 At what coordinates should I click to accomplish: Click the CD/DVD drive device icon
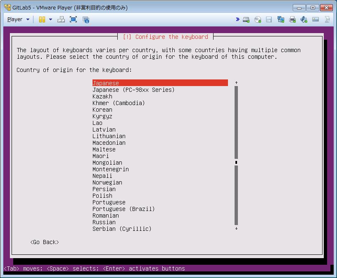(x=257, y=19)
